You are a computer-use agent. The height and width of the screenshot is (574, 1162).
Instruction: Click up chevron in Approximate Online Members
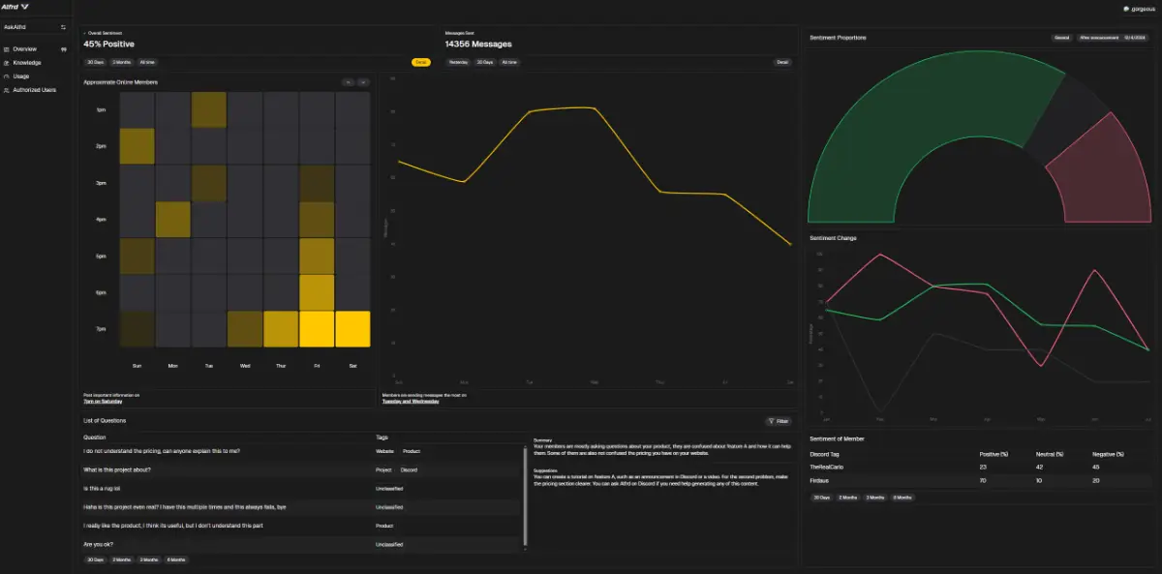[348, 82]
